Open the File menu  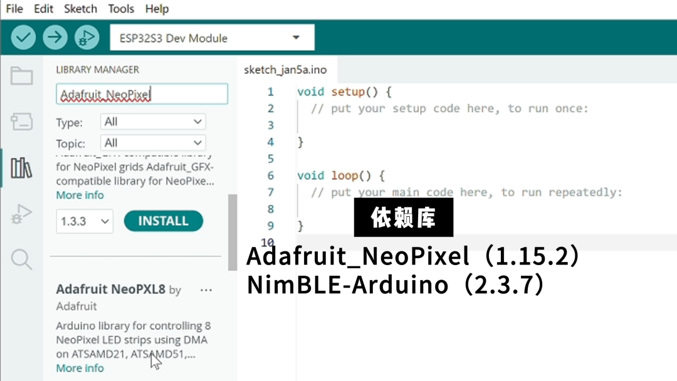(x=14, y=9)
